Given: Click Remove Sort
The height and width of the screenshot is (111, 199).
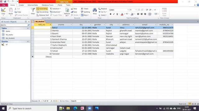Looking at the screenshot, I should [43, 15].
